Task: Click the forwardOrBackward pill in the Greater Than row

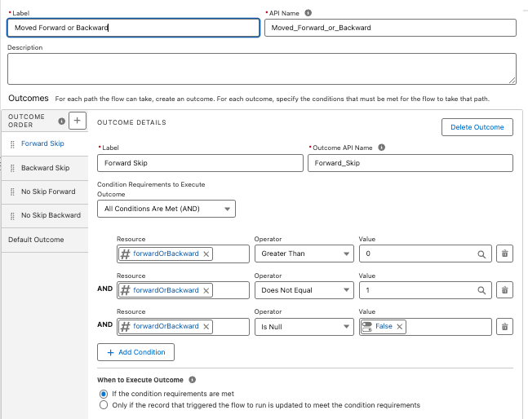Action: [x=166, y=254]
